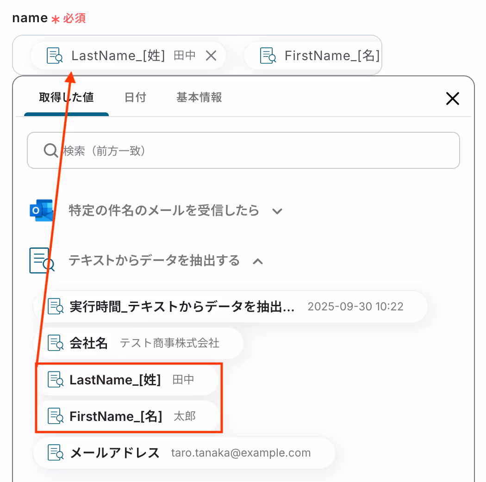The width and height of the screenshot is (486, 482).
Task: Click the 田中 value in the list
Action: [x=183, y=380]
